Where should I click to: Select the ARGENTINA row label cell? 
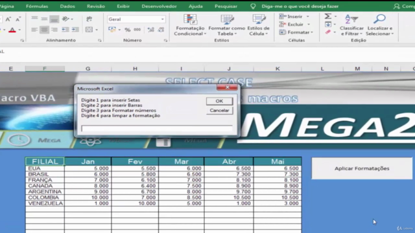point(45,192)
